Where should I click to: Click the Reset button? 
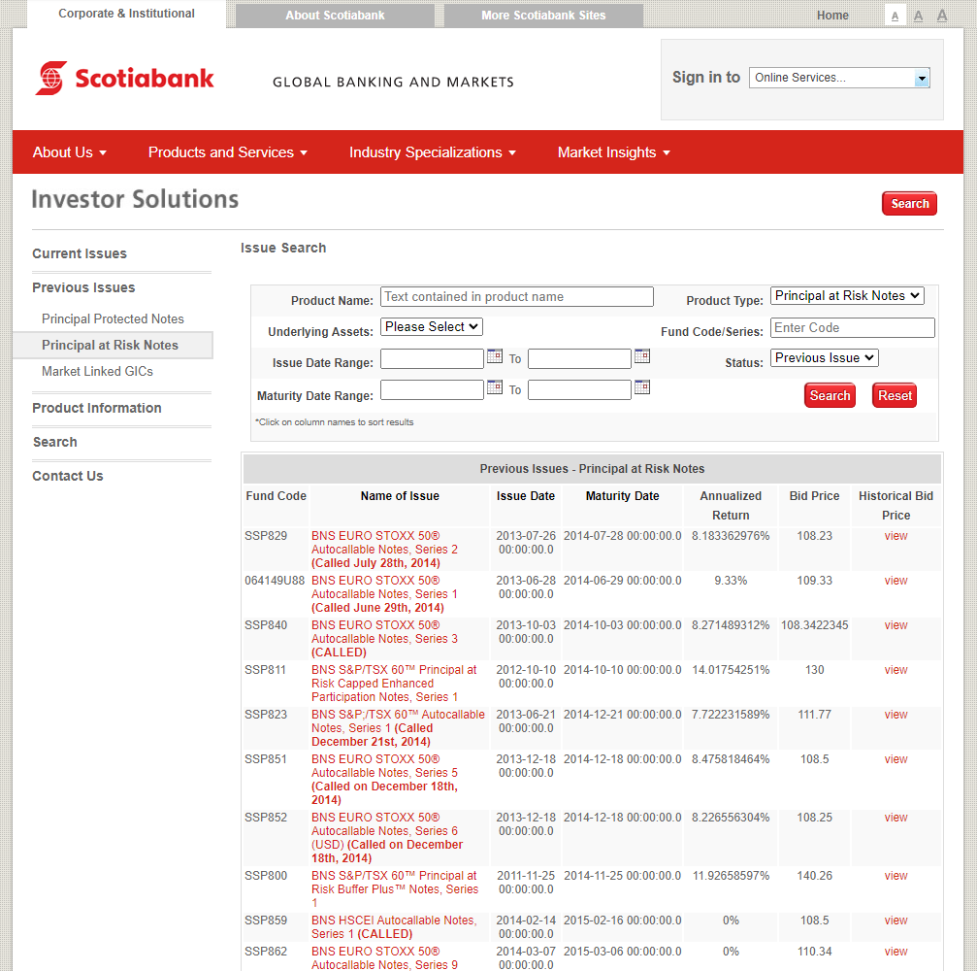pos(895,395)
